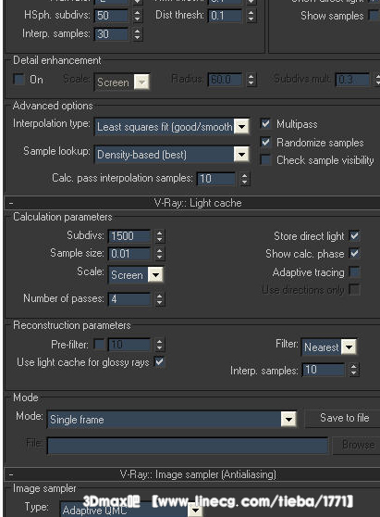380x517 pixels.
Task: Click the Interp. samples 30 field
Action: point(111,34)
